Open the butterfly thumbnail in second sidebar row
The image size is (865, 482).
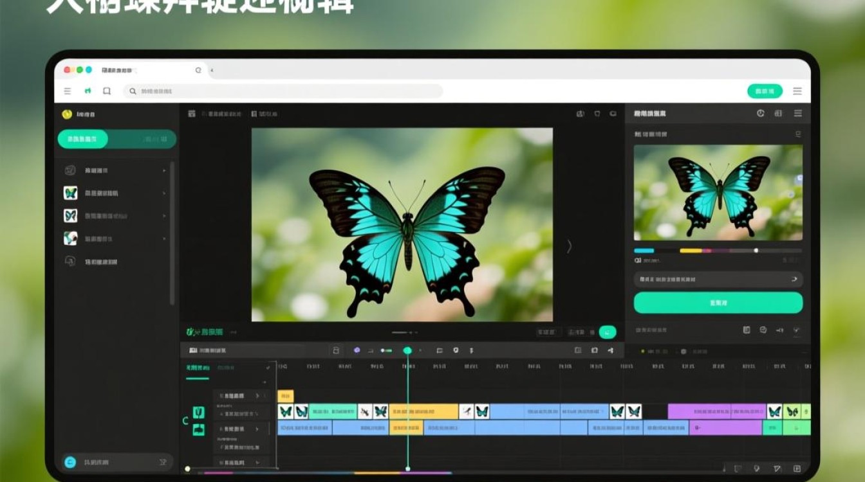(70, 193)
